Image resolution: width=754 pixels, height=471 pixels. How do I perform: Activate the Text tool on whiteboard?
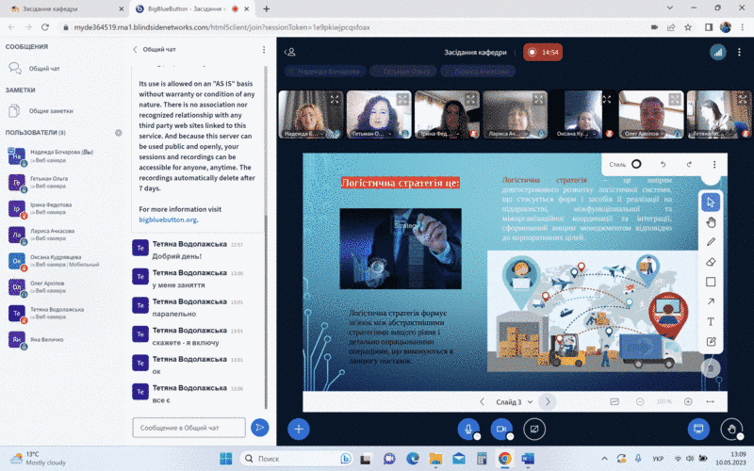[712, 321]
